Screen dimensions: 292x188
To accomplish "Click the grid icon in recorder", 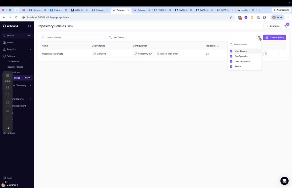I will click(x=7, y=119).
